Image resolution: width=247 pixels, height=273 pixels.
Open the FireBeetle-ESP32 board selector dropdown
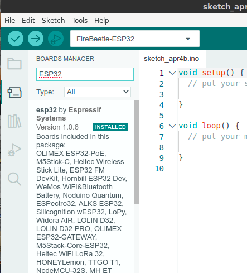click(135, 39)
